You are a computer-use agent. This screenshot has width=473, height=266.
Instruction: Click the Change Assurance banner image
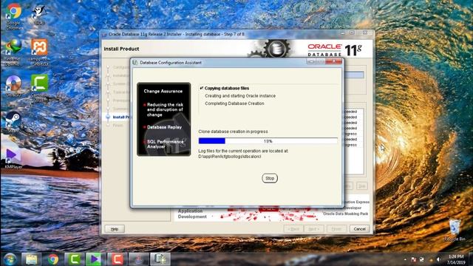click(164, 119)
